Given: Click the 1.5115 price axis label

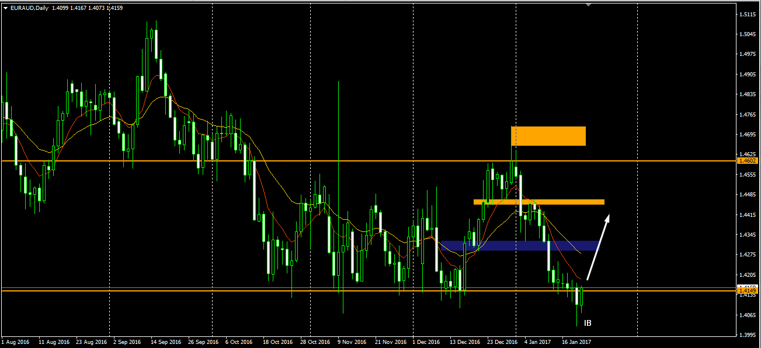Looking at the screenshot, I should (x=747, y=14).
